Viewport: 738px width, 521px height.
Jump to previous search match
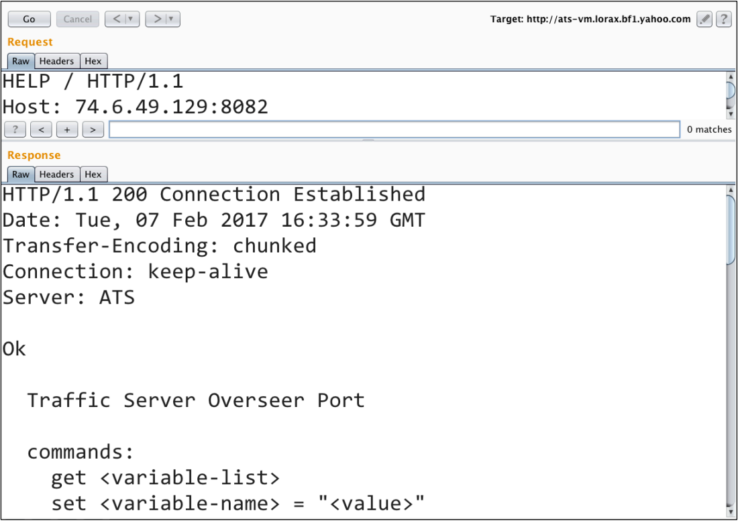[x=41, y=129]
